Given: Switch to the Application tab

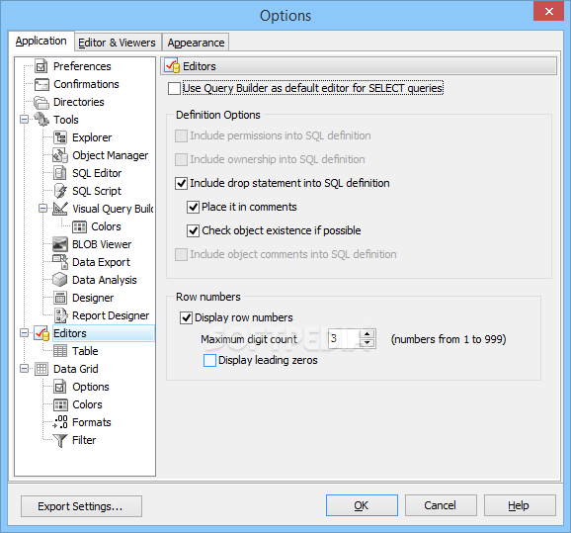Looking at the screenshot, I should (41, 41).
